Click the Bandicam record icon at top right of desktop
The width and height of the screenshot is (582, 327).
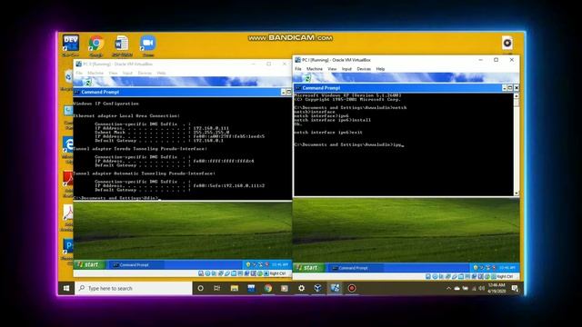[507, 43]
